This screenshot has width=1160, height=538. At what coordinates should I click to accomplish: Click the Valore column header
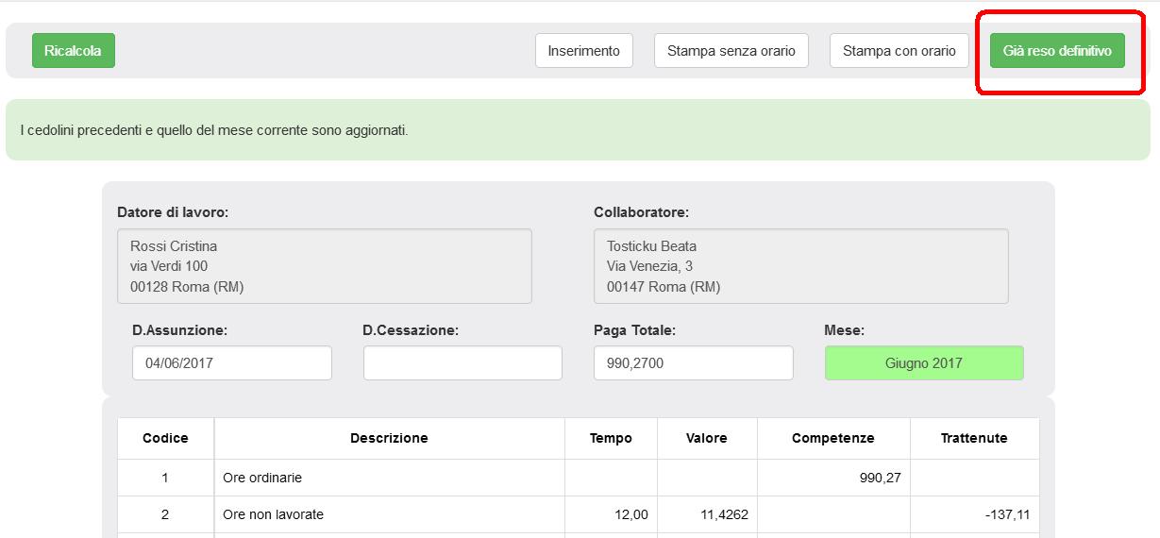(x=706, y=438)
